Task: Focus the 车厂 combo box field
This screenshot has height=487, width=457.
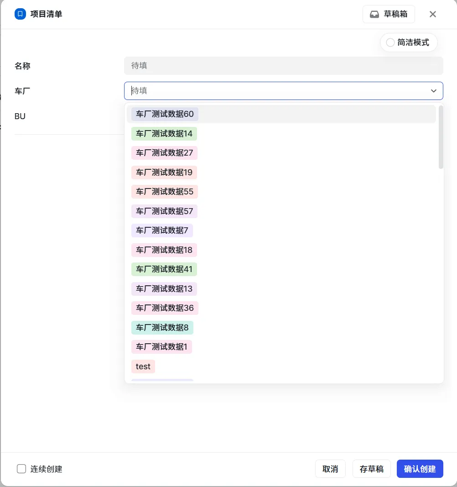Action: click(283, 91)
